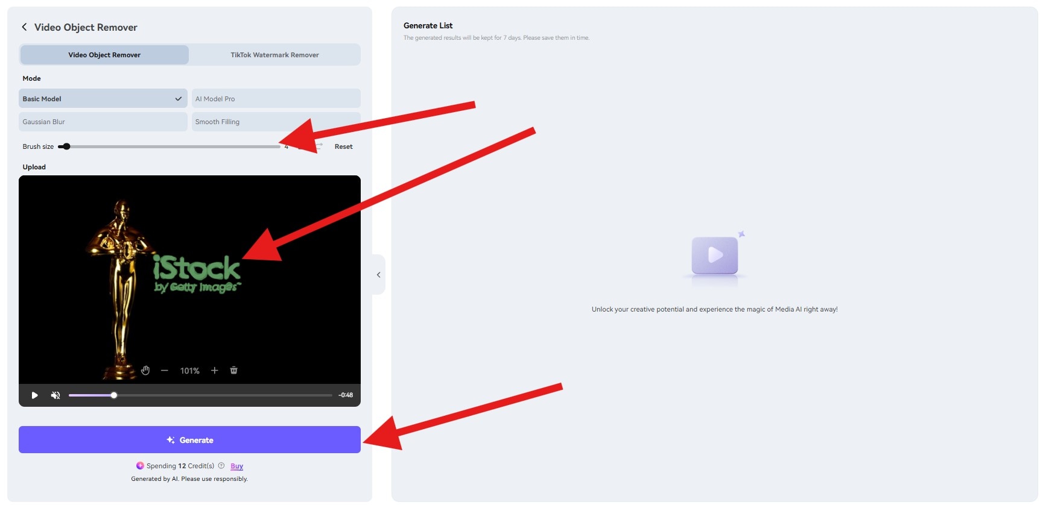
Task: Go back with the arrow beside Video Object Remover
Action: [x=24, y=27]
